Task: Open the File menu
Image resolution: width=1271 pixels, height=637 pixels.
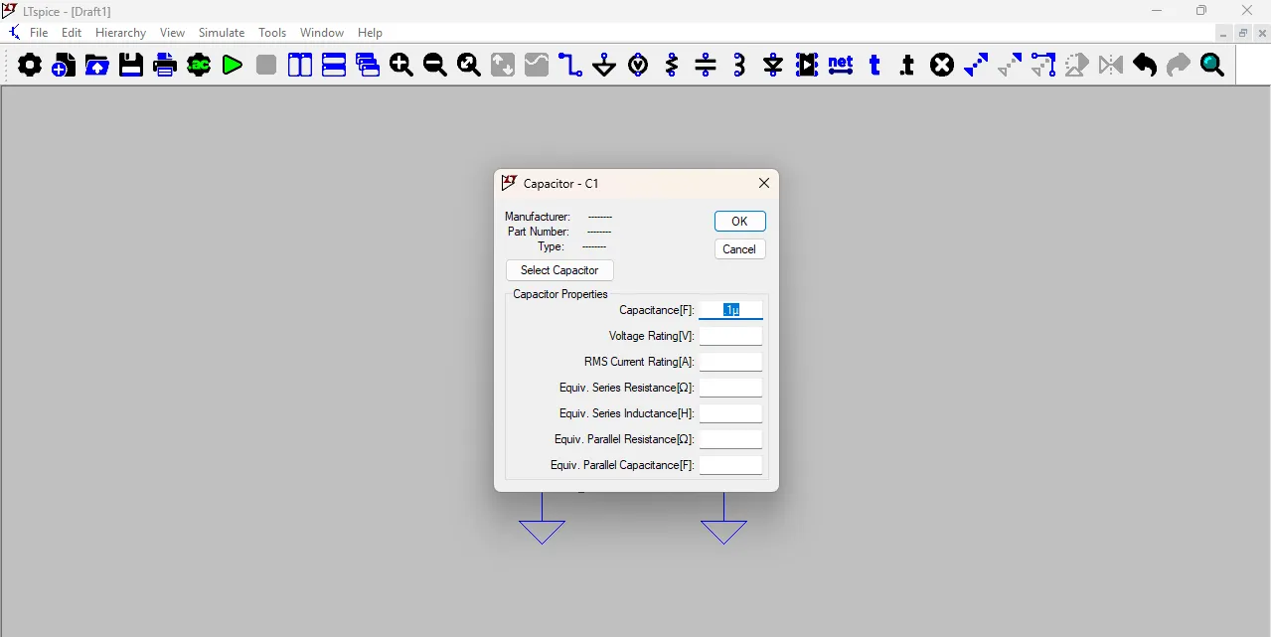Action: tap(39, 33)
